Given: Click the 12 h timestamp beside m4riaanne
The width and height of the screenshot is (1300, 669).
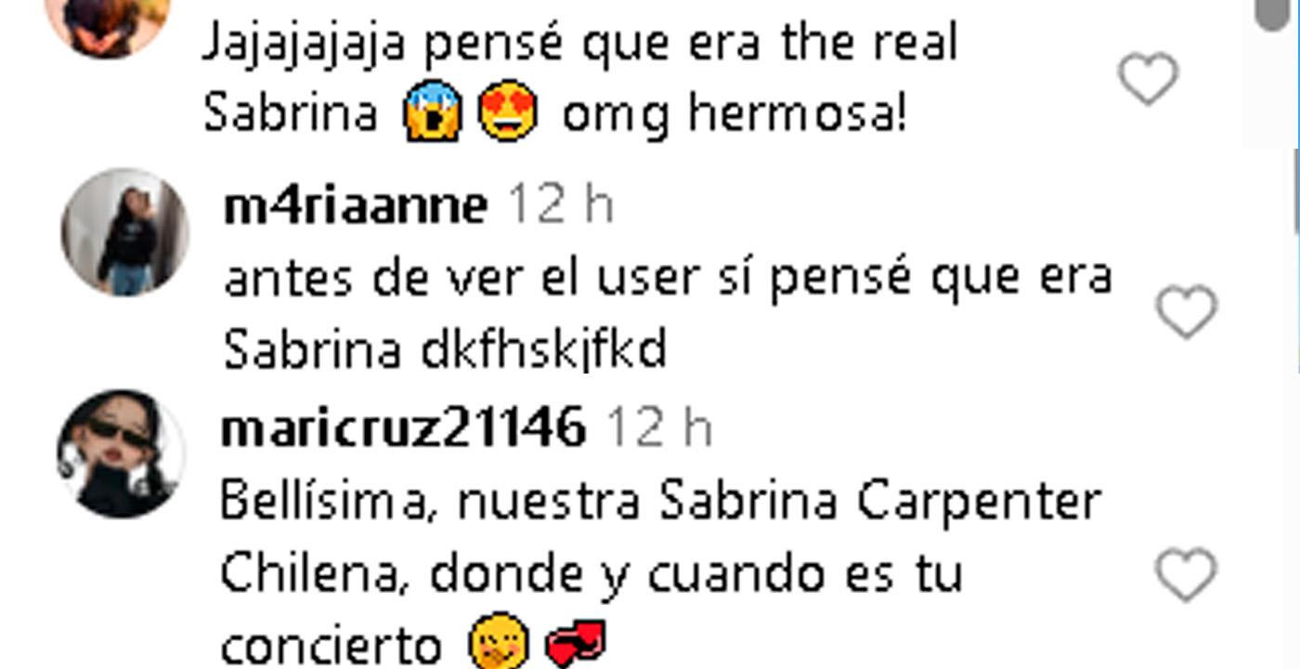Looking at the screenshot, I should 561,206.
